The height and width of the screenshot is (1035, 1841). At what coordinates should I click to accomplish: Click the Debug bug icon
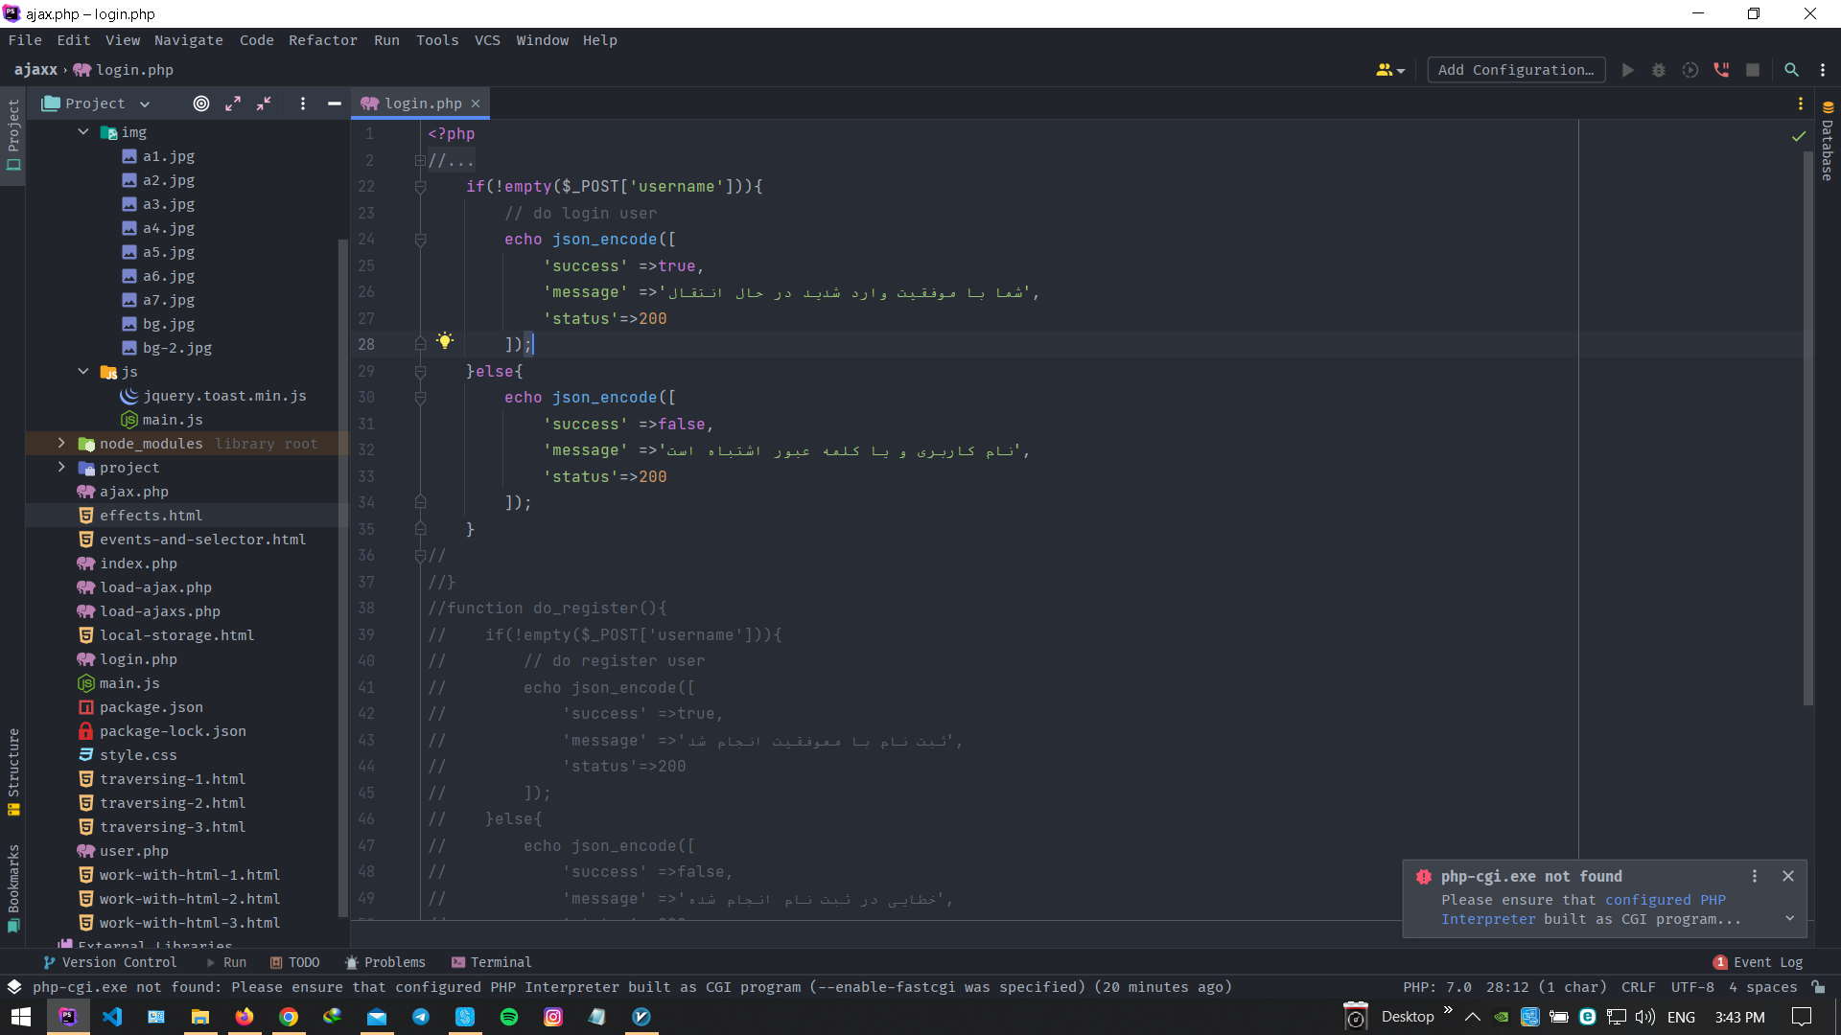[x=1659, y=70]
